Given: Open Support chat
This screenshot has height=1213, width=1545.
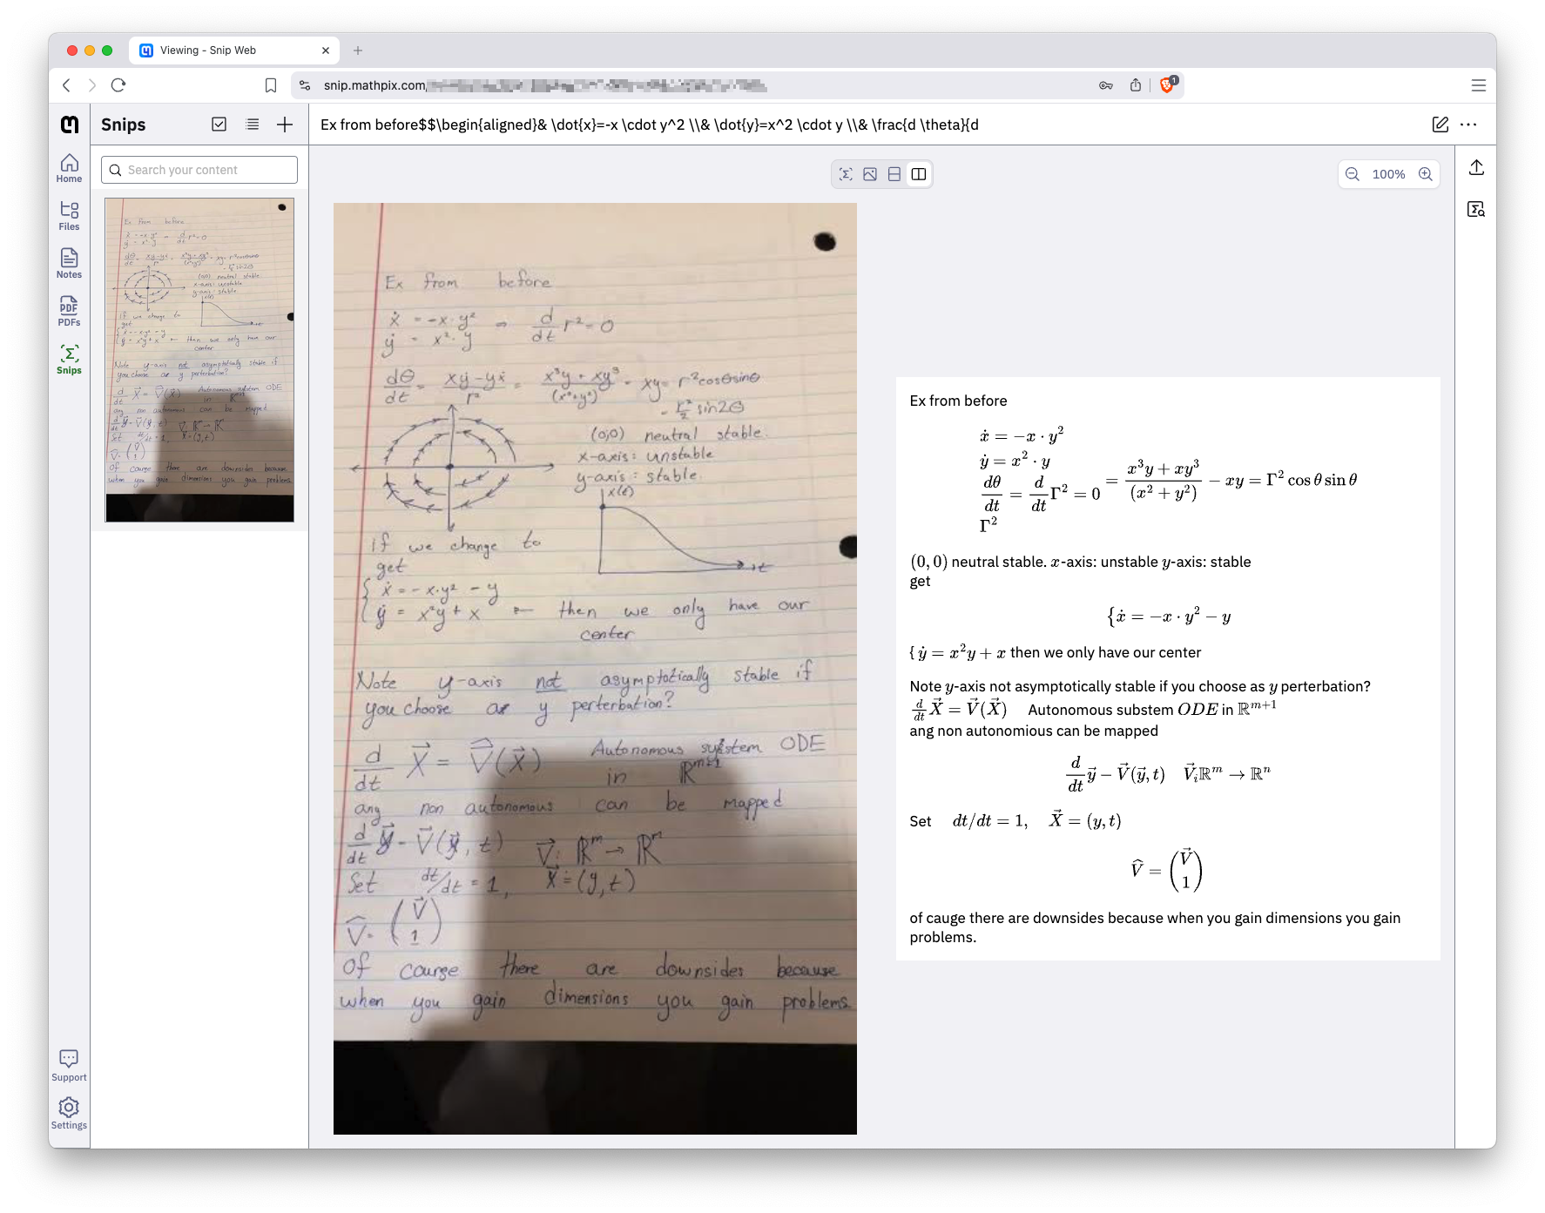Looking at the screenshot, I should coord(69,1065).
